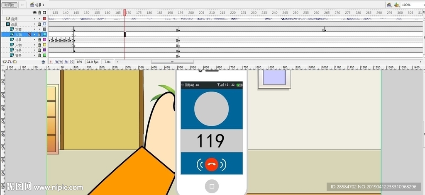This screenshot has height=195, width=425.
Task: Click the 遮罩 mask layer icon
Action: (8, 24)
